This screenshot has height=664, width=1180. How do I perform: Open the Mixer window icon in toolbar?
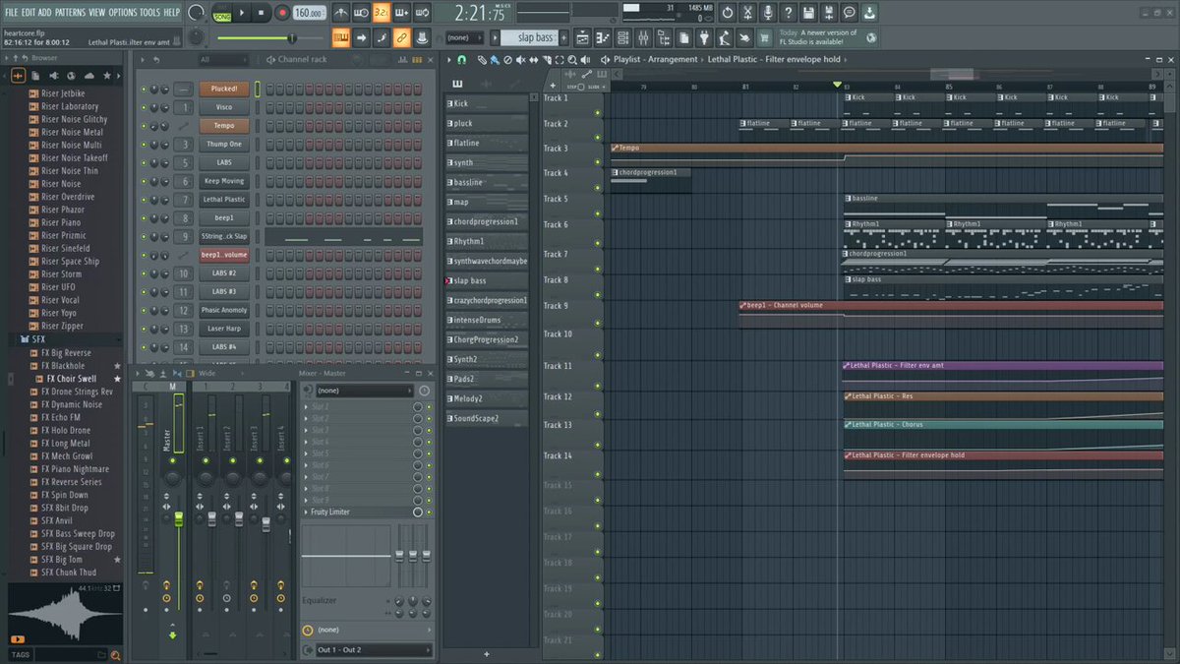coord(643,37)
